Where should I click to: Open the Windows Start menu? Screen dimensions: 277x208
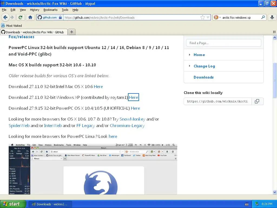(x=13, y=204)
